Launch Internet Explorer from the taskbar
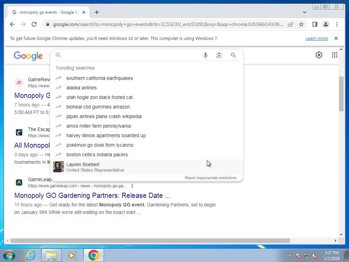 coord(30,255)
